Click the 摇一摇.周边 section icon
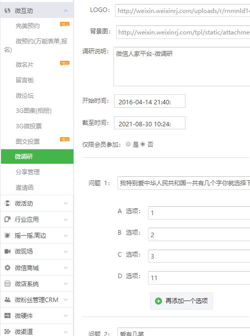 tap(7, 235)
